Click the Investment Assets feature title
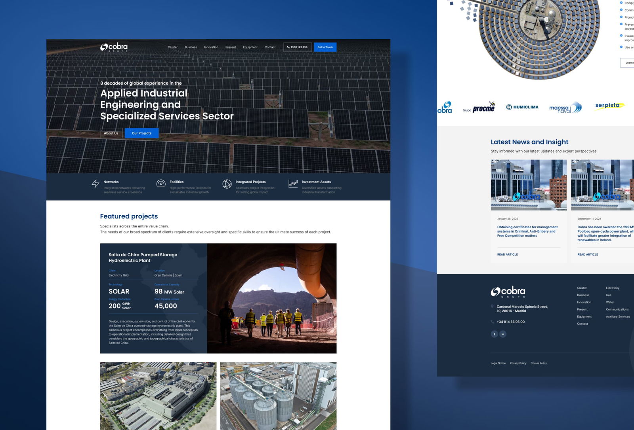This screenshot has width=634, height=430. coord(316,182)
